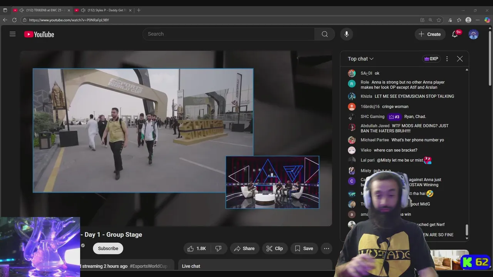
Task: Share the video
Action: coord(244,249)
